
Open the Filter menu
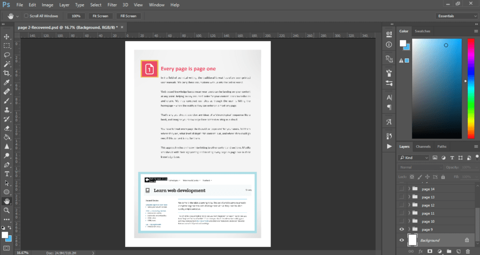click(x=112, y=5)
